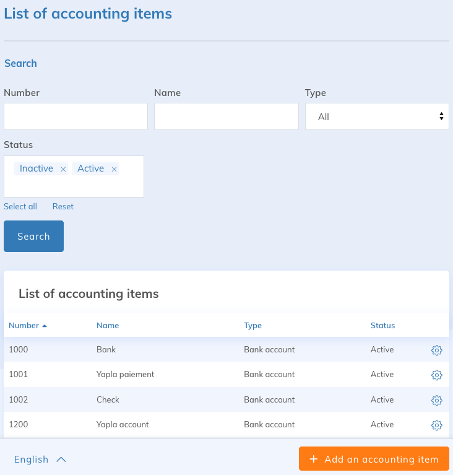453x475 pixels.
Task: Select the 1200 number cell
Action: [19, 424]
